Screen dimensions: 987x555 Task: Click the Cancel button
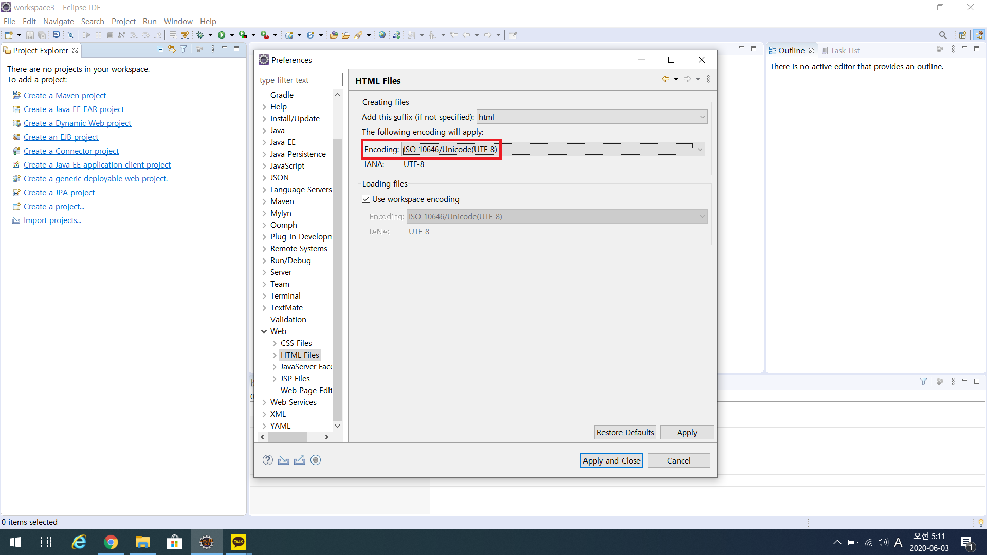tap(679, 460)
